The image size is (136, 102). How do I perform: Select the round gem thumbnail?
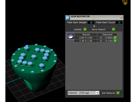tap(71, 36)
